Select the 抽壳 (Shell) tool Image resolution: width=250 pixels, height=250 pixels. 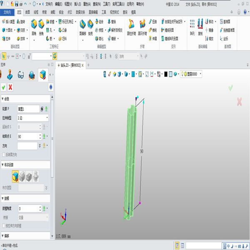click(x=90, y=27)
